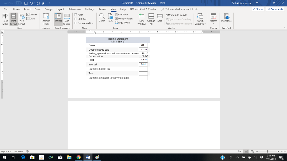The image size is (287, 161).
Task: Switch to Read Mode view
Action: point(5,19)
